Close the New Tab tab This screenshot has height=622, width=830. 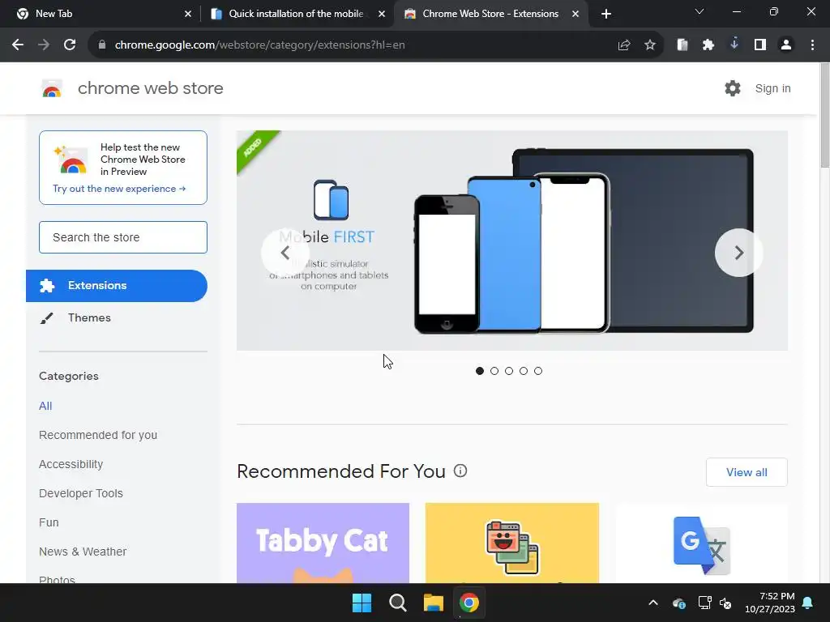coord(188,14)
